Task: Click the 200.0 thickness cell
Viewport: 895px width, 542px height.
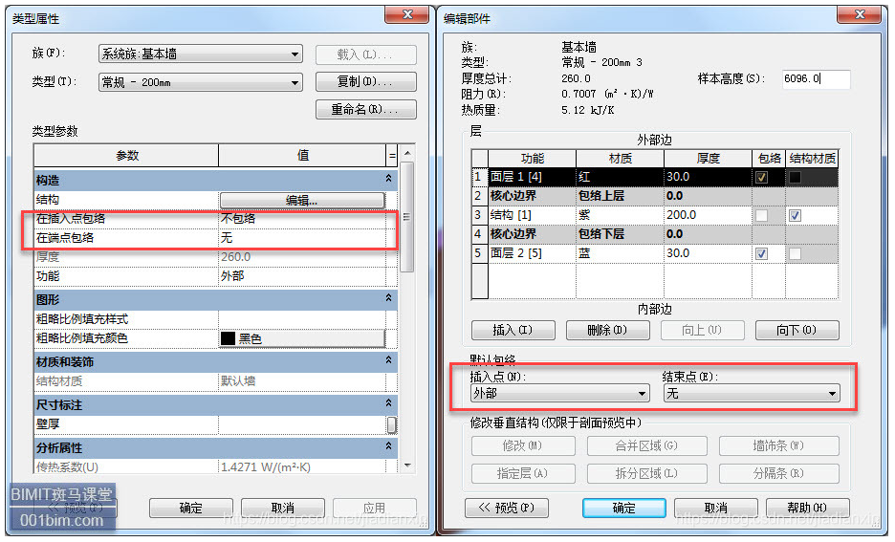Action: (x=708, y=215)
